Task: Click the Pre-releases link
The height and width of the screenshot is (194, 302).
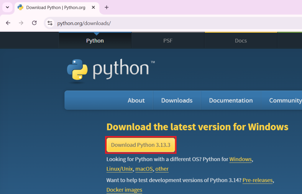Action: coord(257,180)
